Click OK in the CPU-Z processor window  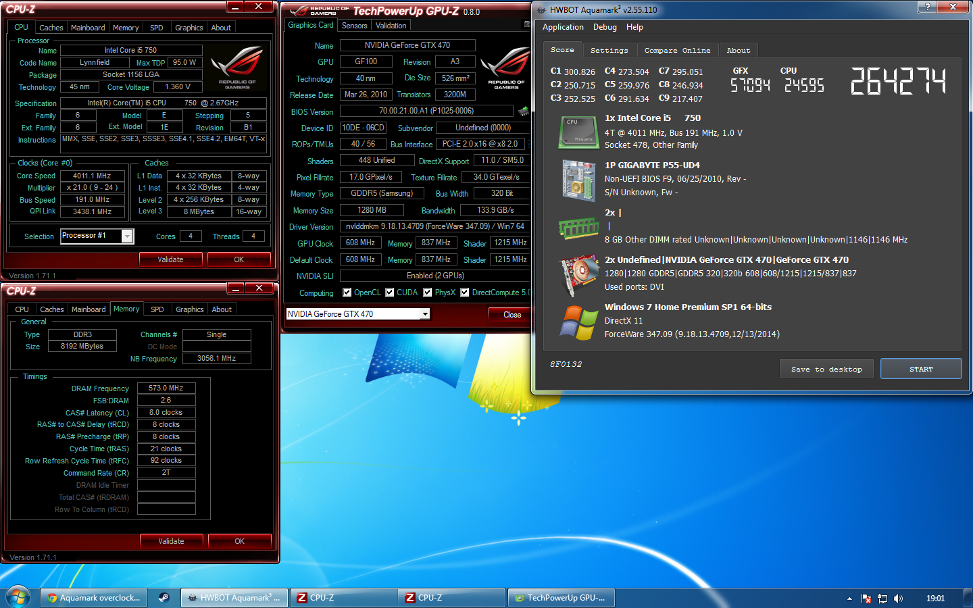(x=239, y=259)
